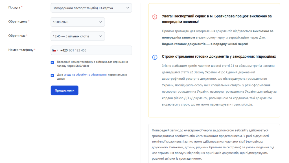The image size is (289, 163).
Task: Click the Увага! Паспортний сервіс heading
Action: point(217,19)
